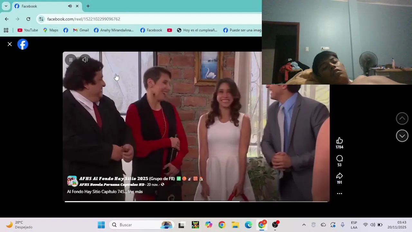
Task: Click the 191 shares count
Action: 339,182
